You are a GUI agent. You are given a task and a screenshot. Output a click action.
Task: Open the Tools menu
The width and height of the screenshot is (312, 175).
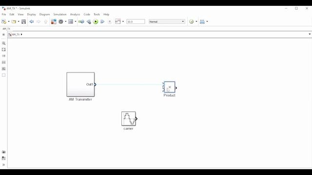coord(97,14)
